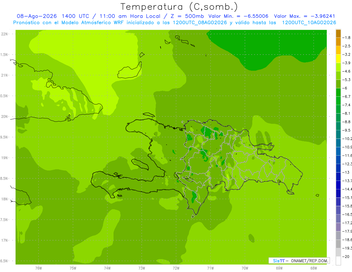Pick the green swatch between -6 and -6.7
This screenshot has width=352, height=272.
pos(338,92)
